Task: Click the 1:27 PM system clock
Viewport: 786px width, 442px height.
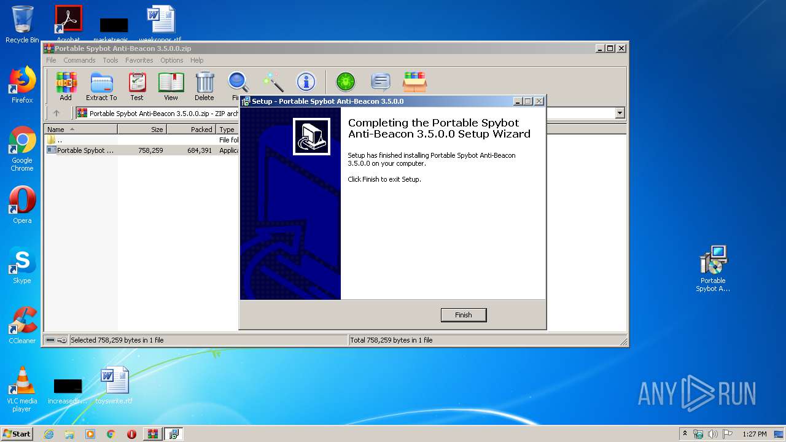Action: (755, 434)
